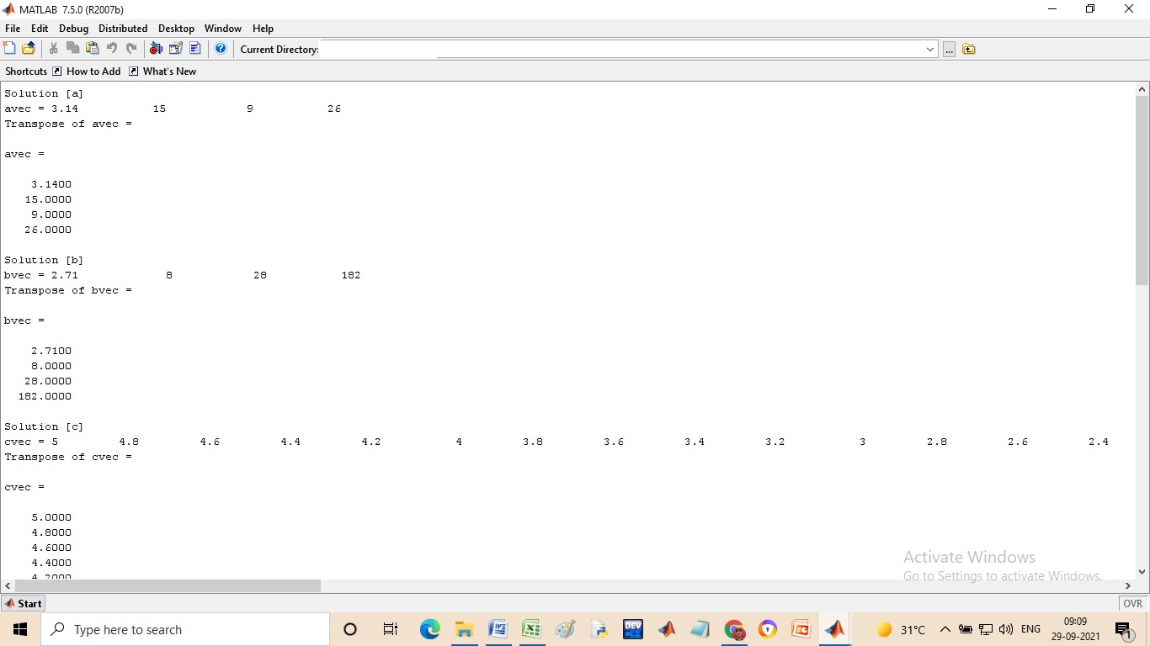This screenshot has width=1150, height=646.
Task: Launch Simulink from the toolbar
Action: click(156, 49)
